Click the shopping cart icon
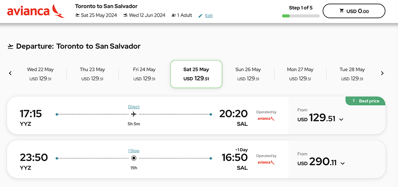 pos(341,11)
